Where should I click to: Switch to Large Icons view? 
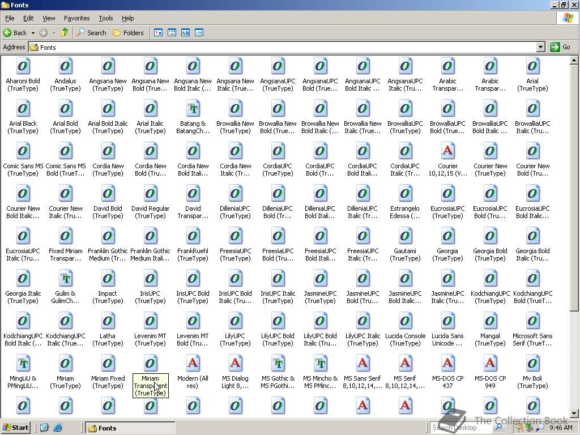(159, 32)
